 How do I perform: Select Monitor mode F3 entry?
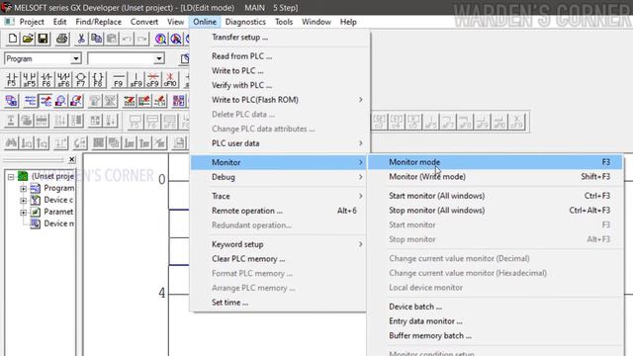[x=496, y=162]
